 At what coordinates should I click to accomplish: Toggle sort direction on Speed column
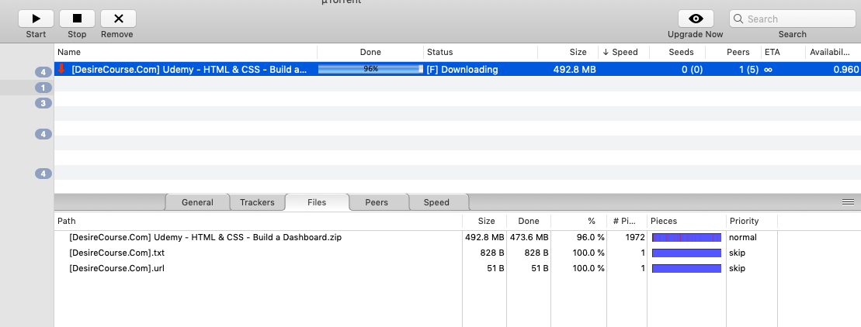623,52
